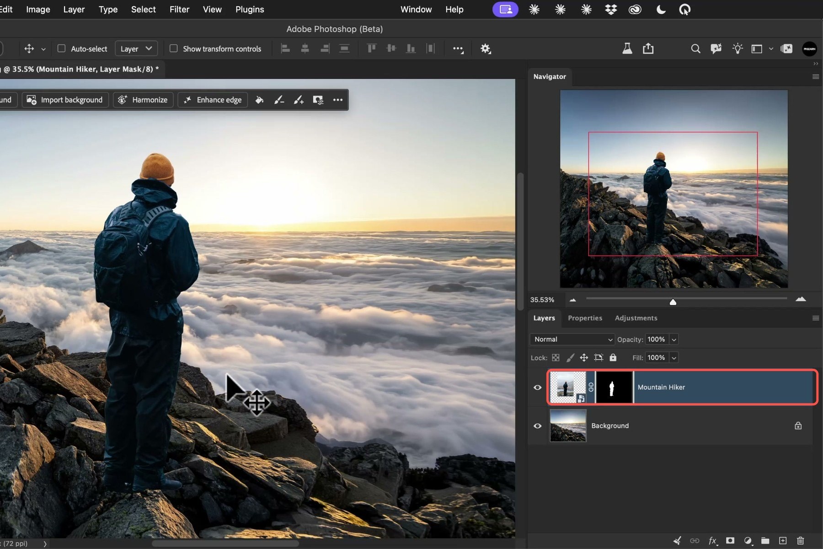Toggle lock position icon in Lock row
The height and width of the screenshot is (549, 823).
[x=584, y=358]
